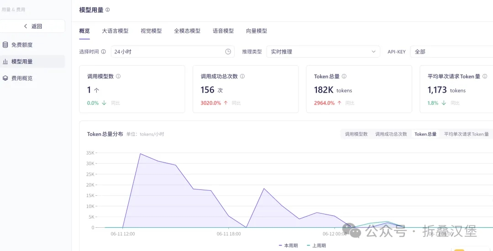
Task: Open the API-KEY 全部 dropdown
Action: pyautogui.click(x=451, y=52)
